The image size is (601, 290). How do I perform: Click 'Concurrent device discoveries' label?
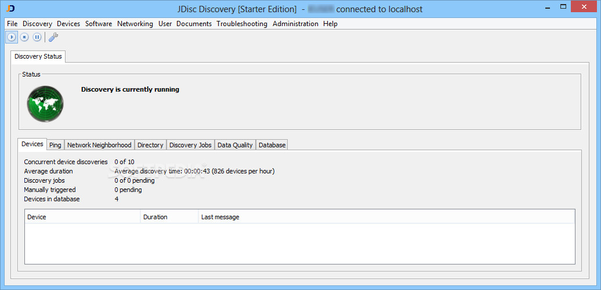point(66,162)
